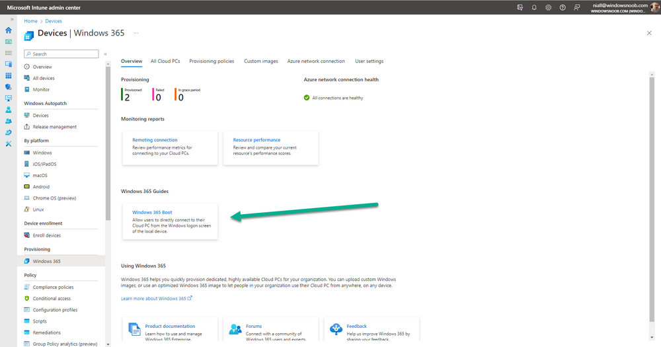Viewport: 661px width, 347px height.
Task: Click Home breadcrumb link
Action: 31,21
